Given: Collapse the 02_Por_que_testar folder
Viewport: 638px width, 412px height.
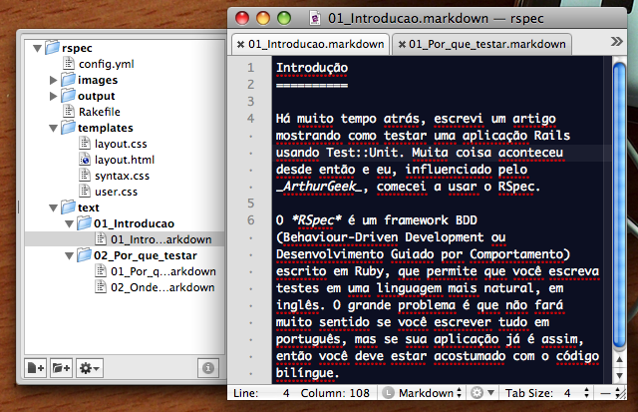Looking at the screenshot, I should tap(69, 255).
